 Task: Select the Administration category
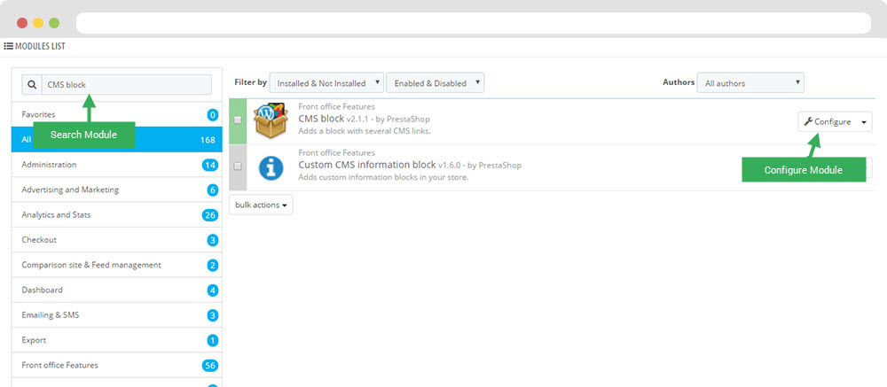click(x=49, y=165)
